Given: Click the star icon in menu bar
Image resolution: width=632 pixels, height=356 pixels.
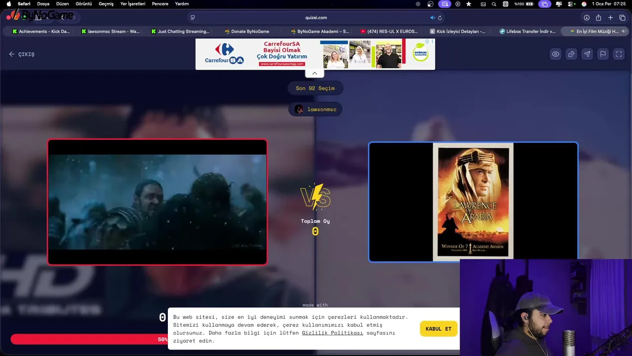Looking at the screenshot, I should (469, 4).
